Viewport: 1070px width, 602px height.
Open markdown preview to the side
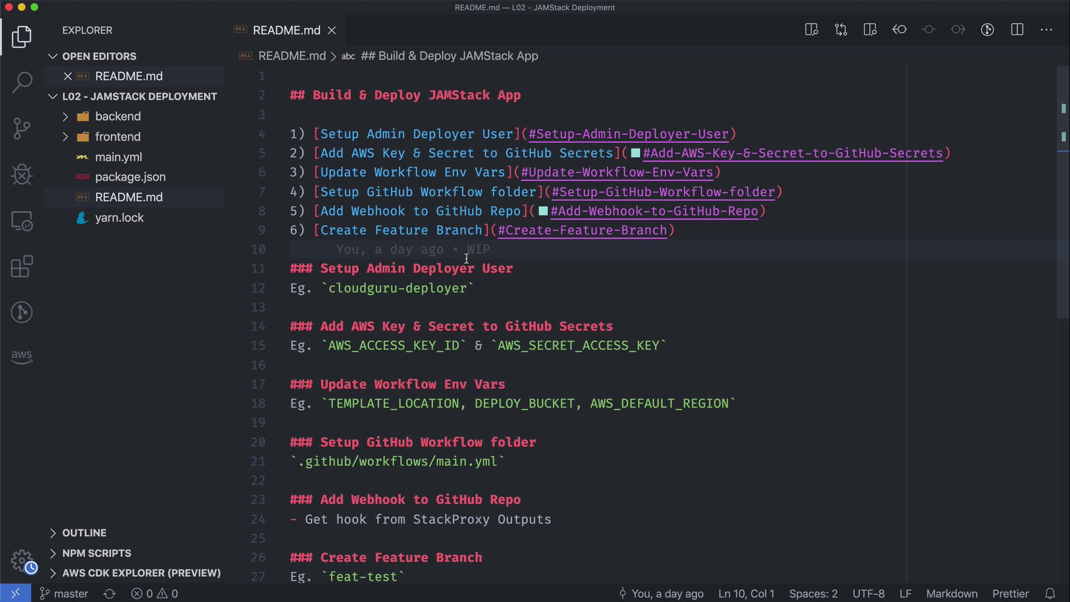coord(811,30)
